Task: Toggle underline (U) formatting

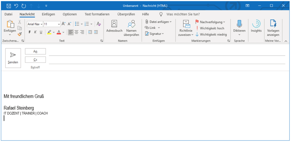Action: coord(41,32)
